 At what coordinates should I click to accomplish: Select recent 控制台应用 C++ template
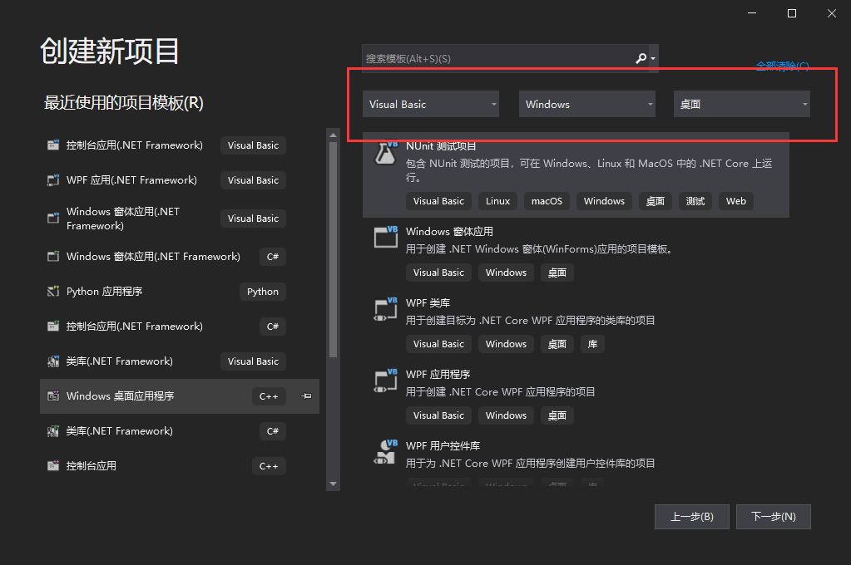point(92,466)
